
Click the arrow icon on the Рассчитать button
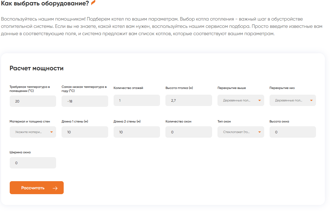(55, 188)
